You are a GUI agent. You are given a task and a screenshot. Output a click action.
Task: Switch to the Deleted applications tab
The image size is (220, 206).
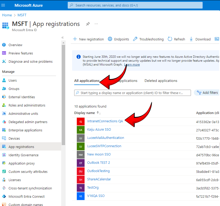tap(161, 81)
